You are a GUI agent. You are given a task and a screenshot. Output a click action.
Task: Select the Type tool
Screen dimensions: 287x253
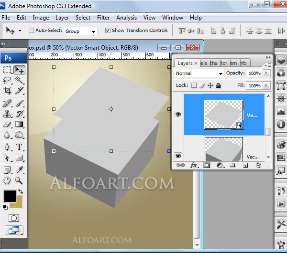[20, 147]
